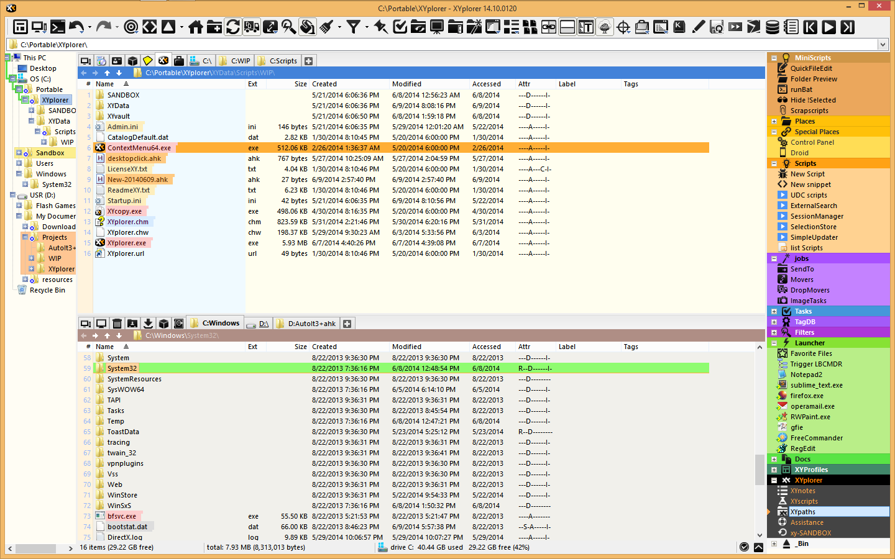
Task: Click the pencil edit toolbar icon
Action: pyautogui.click(x=698, y=27)
